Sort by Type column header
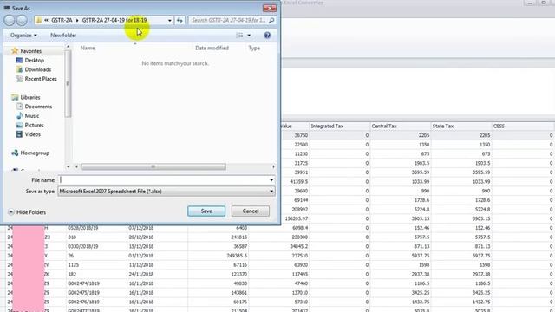This screenshot has width=555, height=312. click(254, 48)
